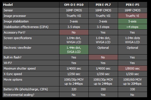Click the red Built-in flash No cell

pos(103,57)
